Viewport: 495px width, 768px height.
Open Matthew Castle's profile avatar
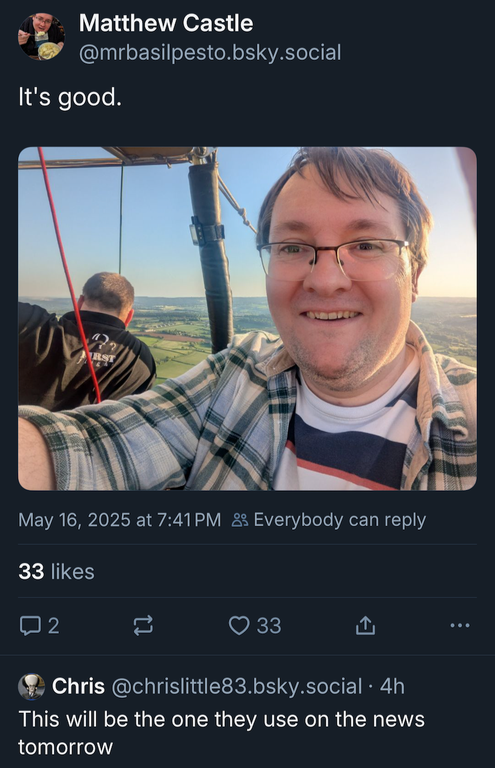tap(41, 37)
